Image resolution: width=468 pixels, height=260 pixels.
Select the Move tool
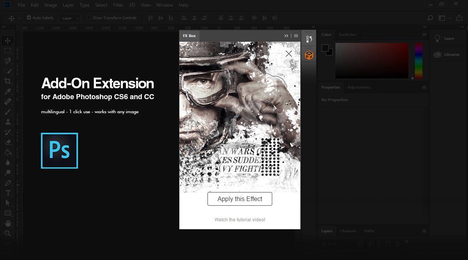pyautogui.click(x=8, y=40)
